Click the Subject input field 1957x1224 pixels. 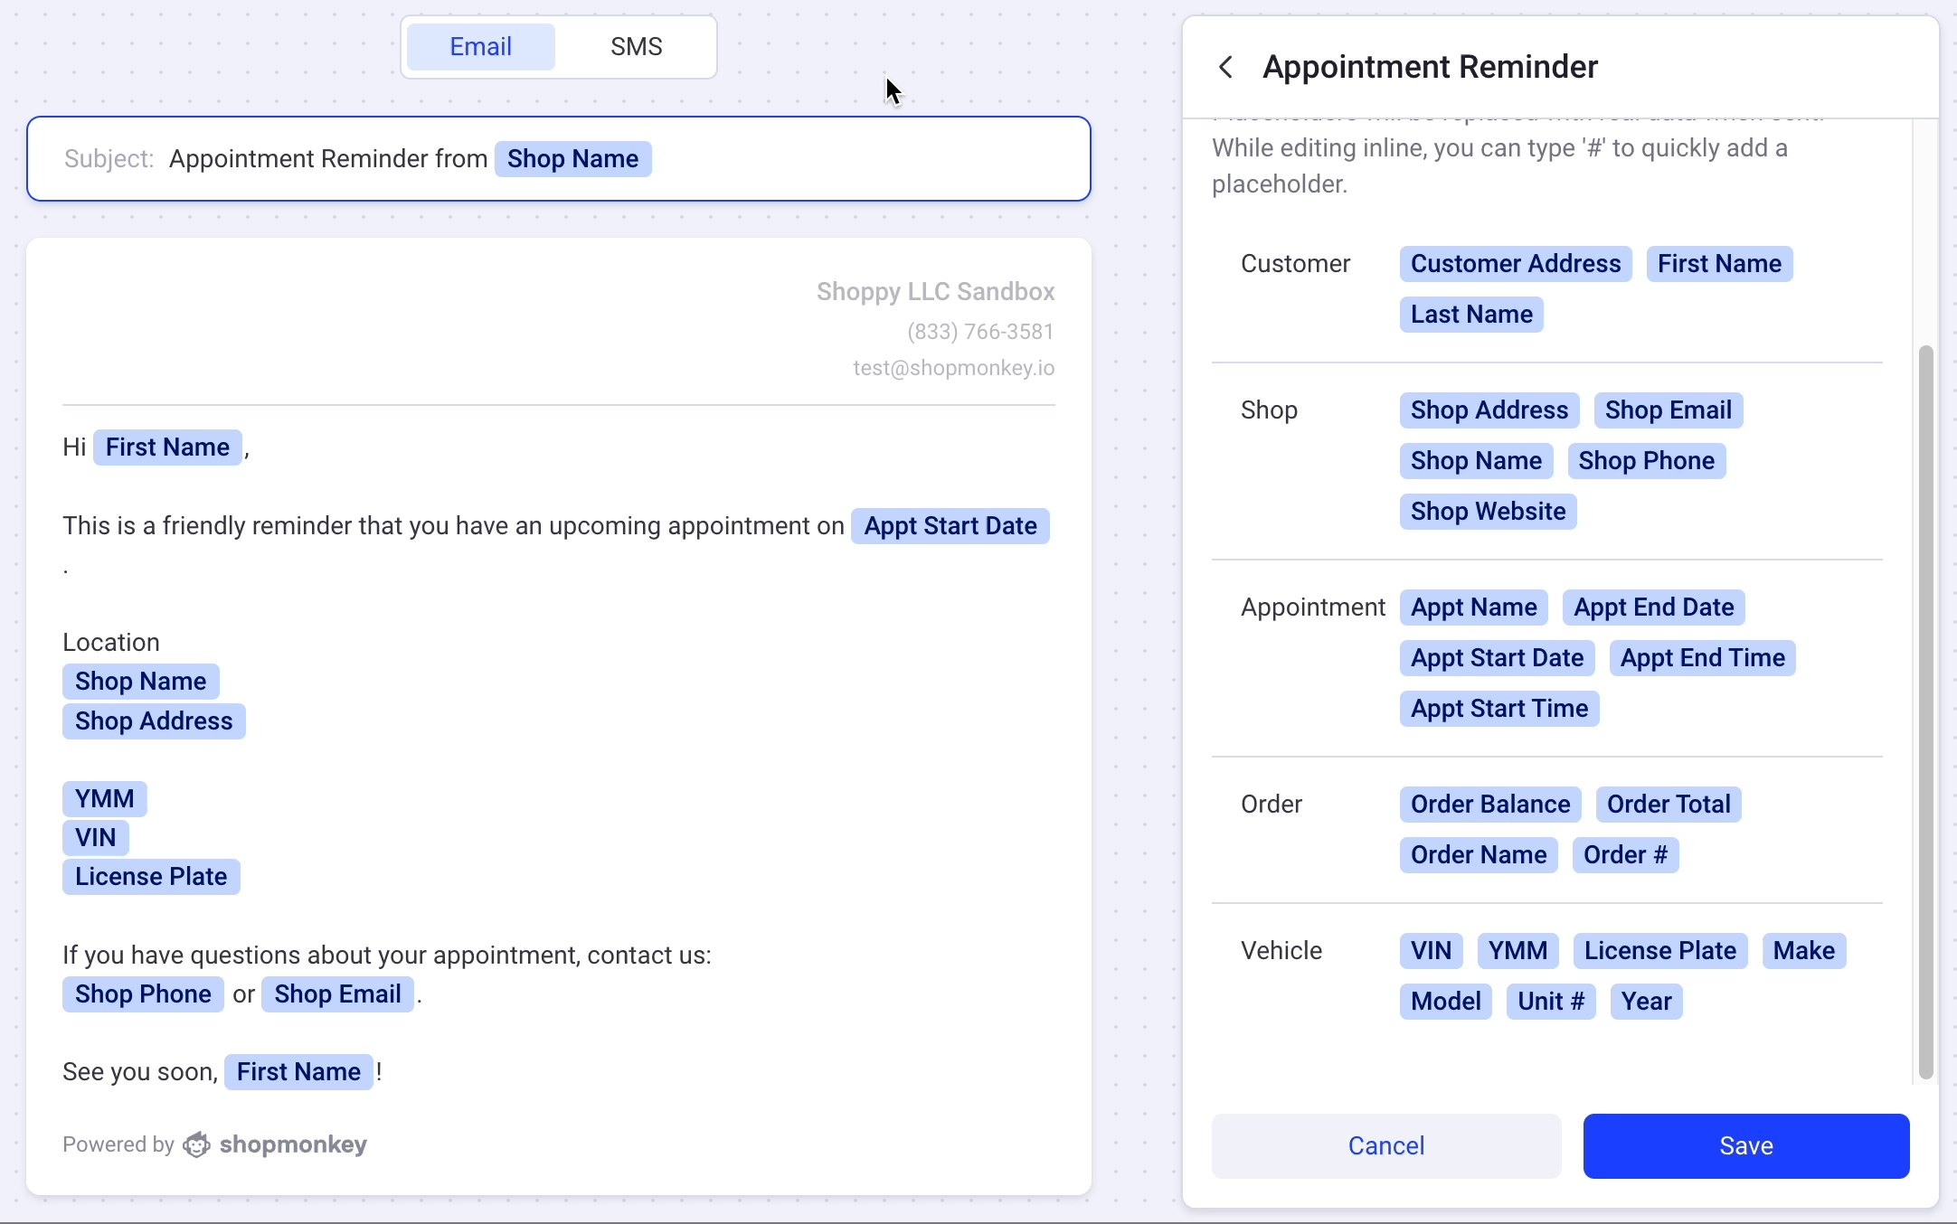(x=559, y=159)
